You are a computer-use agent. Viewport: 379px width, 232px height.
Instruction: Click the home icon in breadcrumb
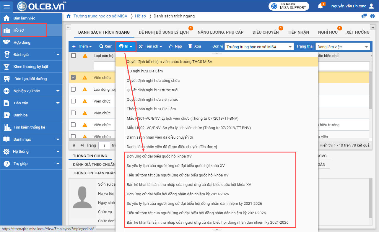[x=69, y=16]
